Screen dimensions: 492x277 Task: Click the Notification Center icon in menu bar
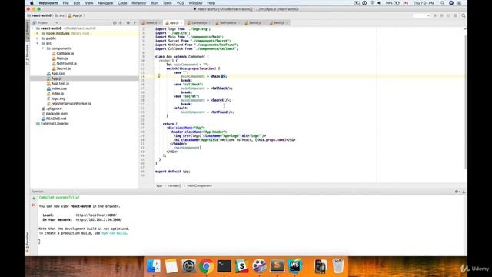point(460,3)
